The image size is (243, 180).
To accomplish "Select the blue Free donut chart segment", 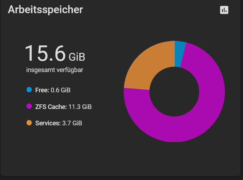I will [179, 54].
